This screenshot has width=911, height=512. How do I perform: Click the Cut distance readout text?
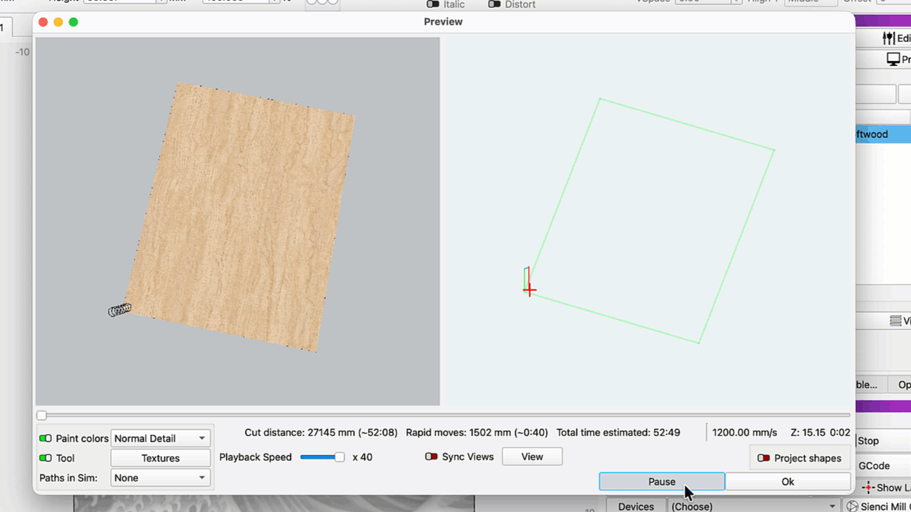pyautogui.click(x=321, y=432)
